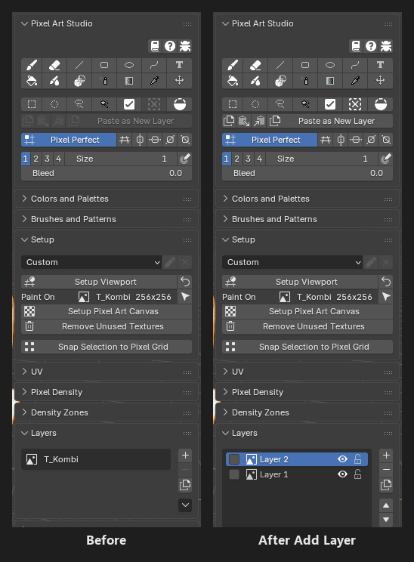This screenshot has width=414, height=562.
Task: Toggle the grid icon next to Pixel Perfect, Before panel
Action: [125, 140]
